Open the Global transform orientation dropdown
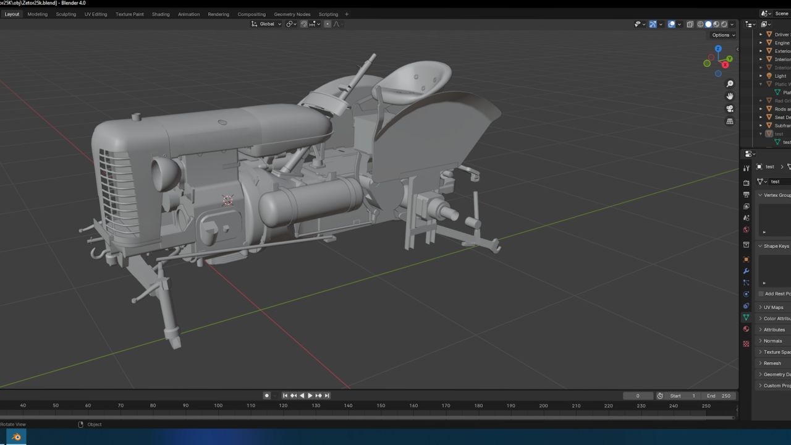The height and width of the screenshot is (445, 791). click(266, 24)
